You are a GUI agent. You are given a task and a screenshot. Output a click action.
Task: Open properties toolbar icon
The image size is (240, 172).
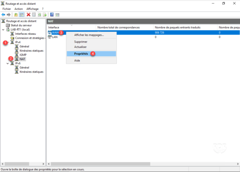coord(34,15)
